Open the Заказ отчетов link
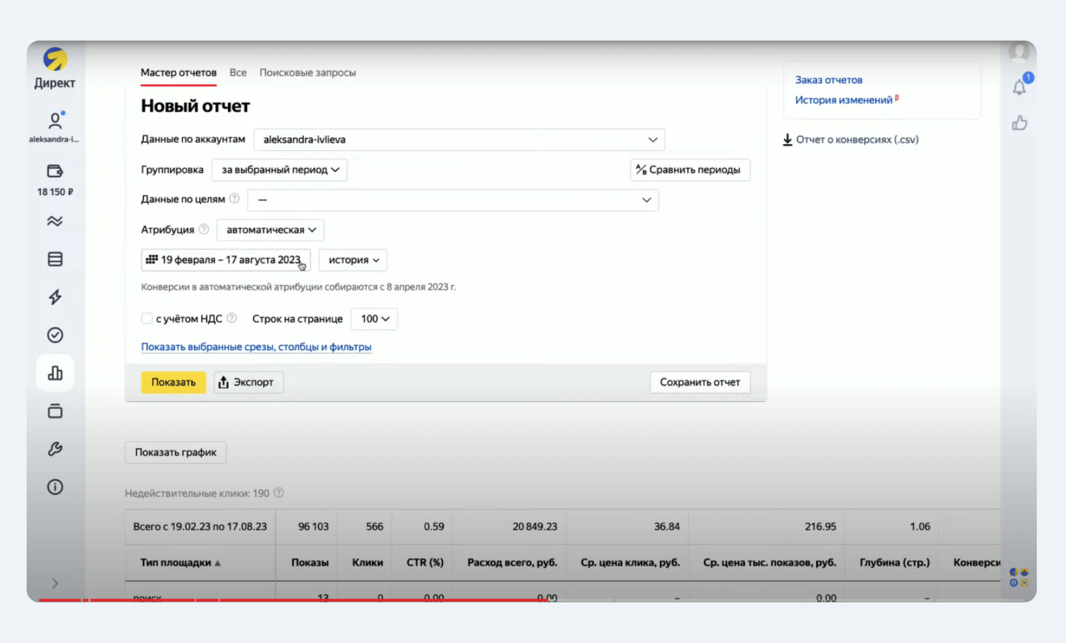Screen dimensions: 1066x643 coord(829,80)
